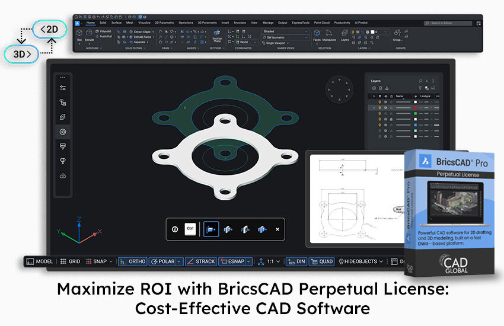Open the Section Plane tool
Image resolution: width=504 pixels, height=326 pixels.
(217, 36)
